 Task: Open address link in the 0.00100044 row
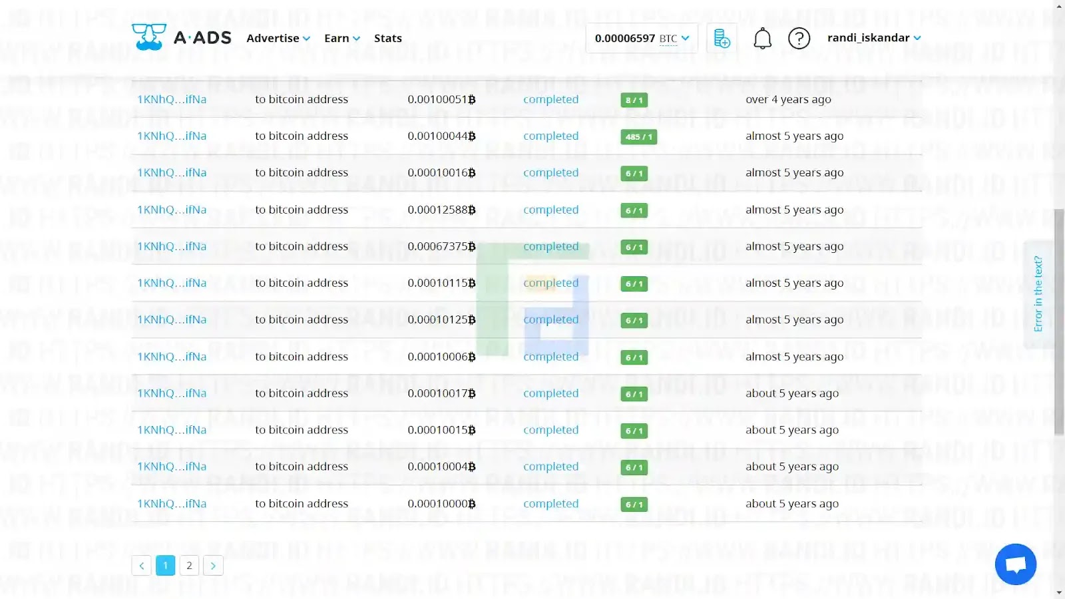172,136
